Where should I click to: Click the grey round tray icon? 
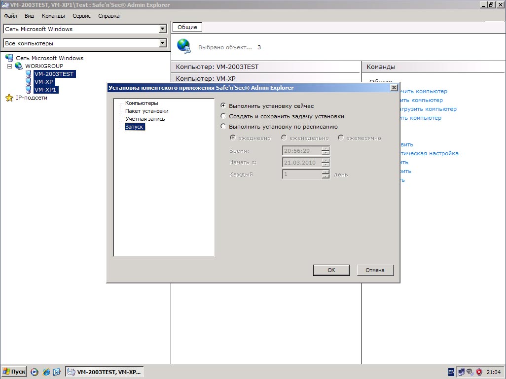[x=470, y=372]
